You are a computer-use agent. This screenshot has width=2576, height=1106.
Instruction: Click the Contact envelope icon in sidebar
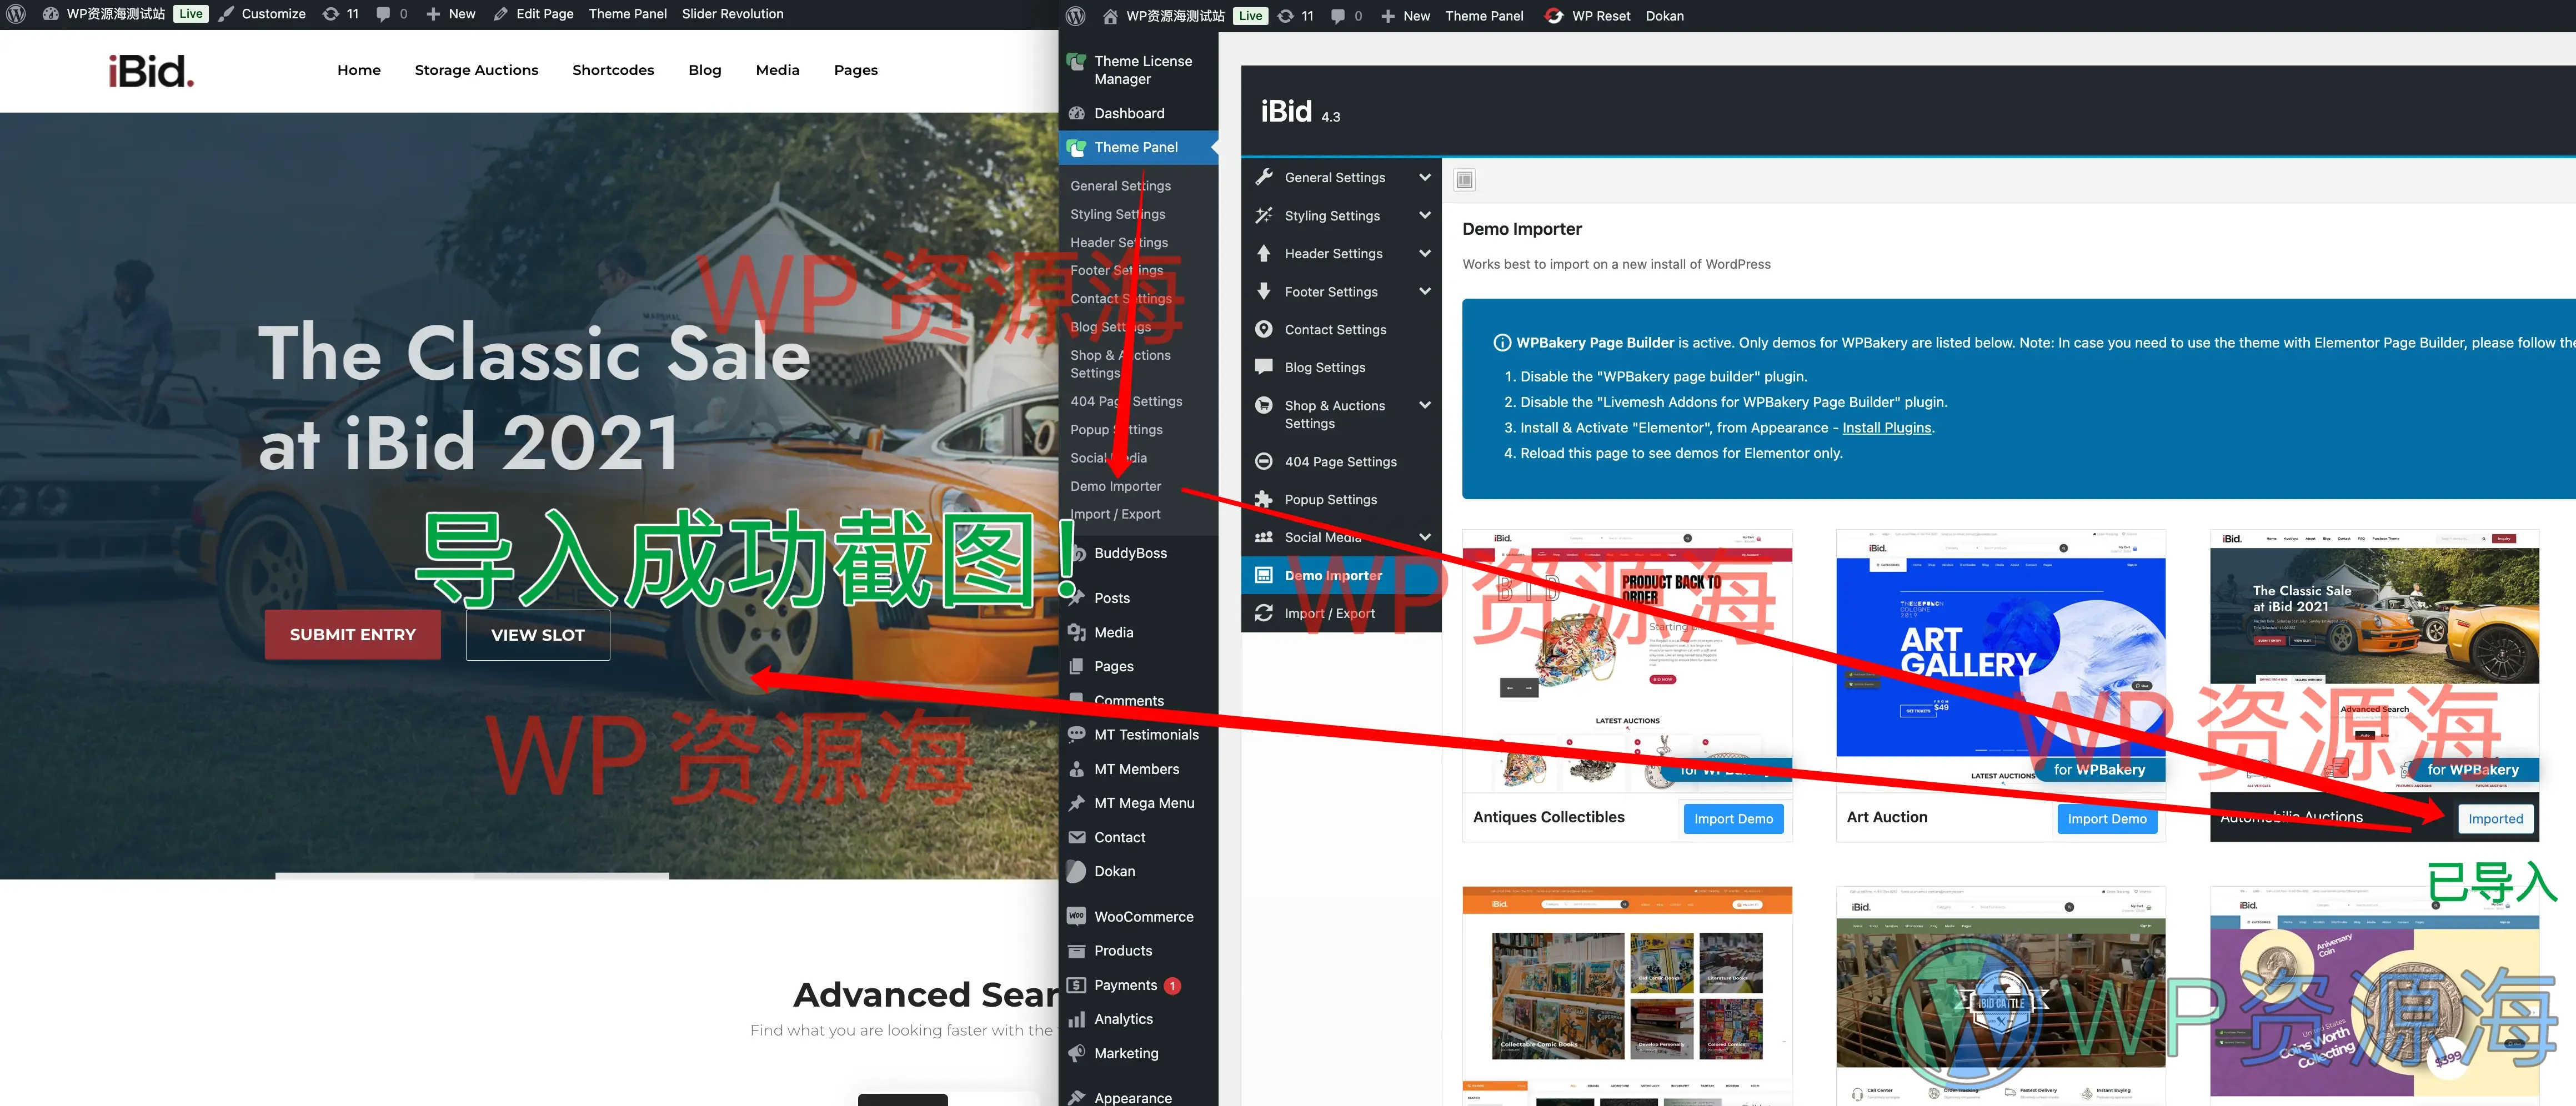[x=1077, y=837]
